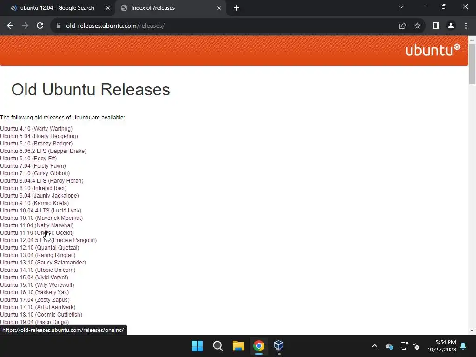This screenshot has height=357, width=476.
Task: Open Ubuntu 9.04 (Jaunty Jackalope) link
Action: click(40, 196)
